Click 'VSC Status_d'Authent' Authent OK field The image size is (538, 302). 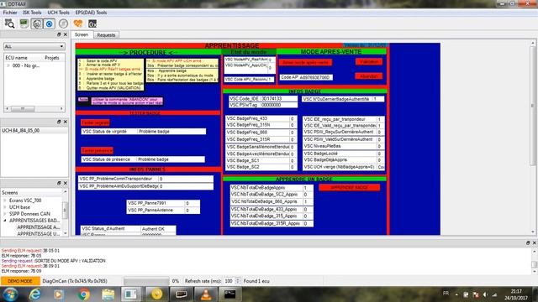[158, 229]
